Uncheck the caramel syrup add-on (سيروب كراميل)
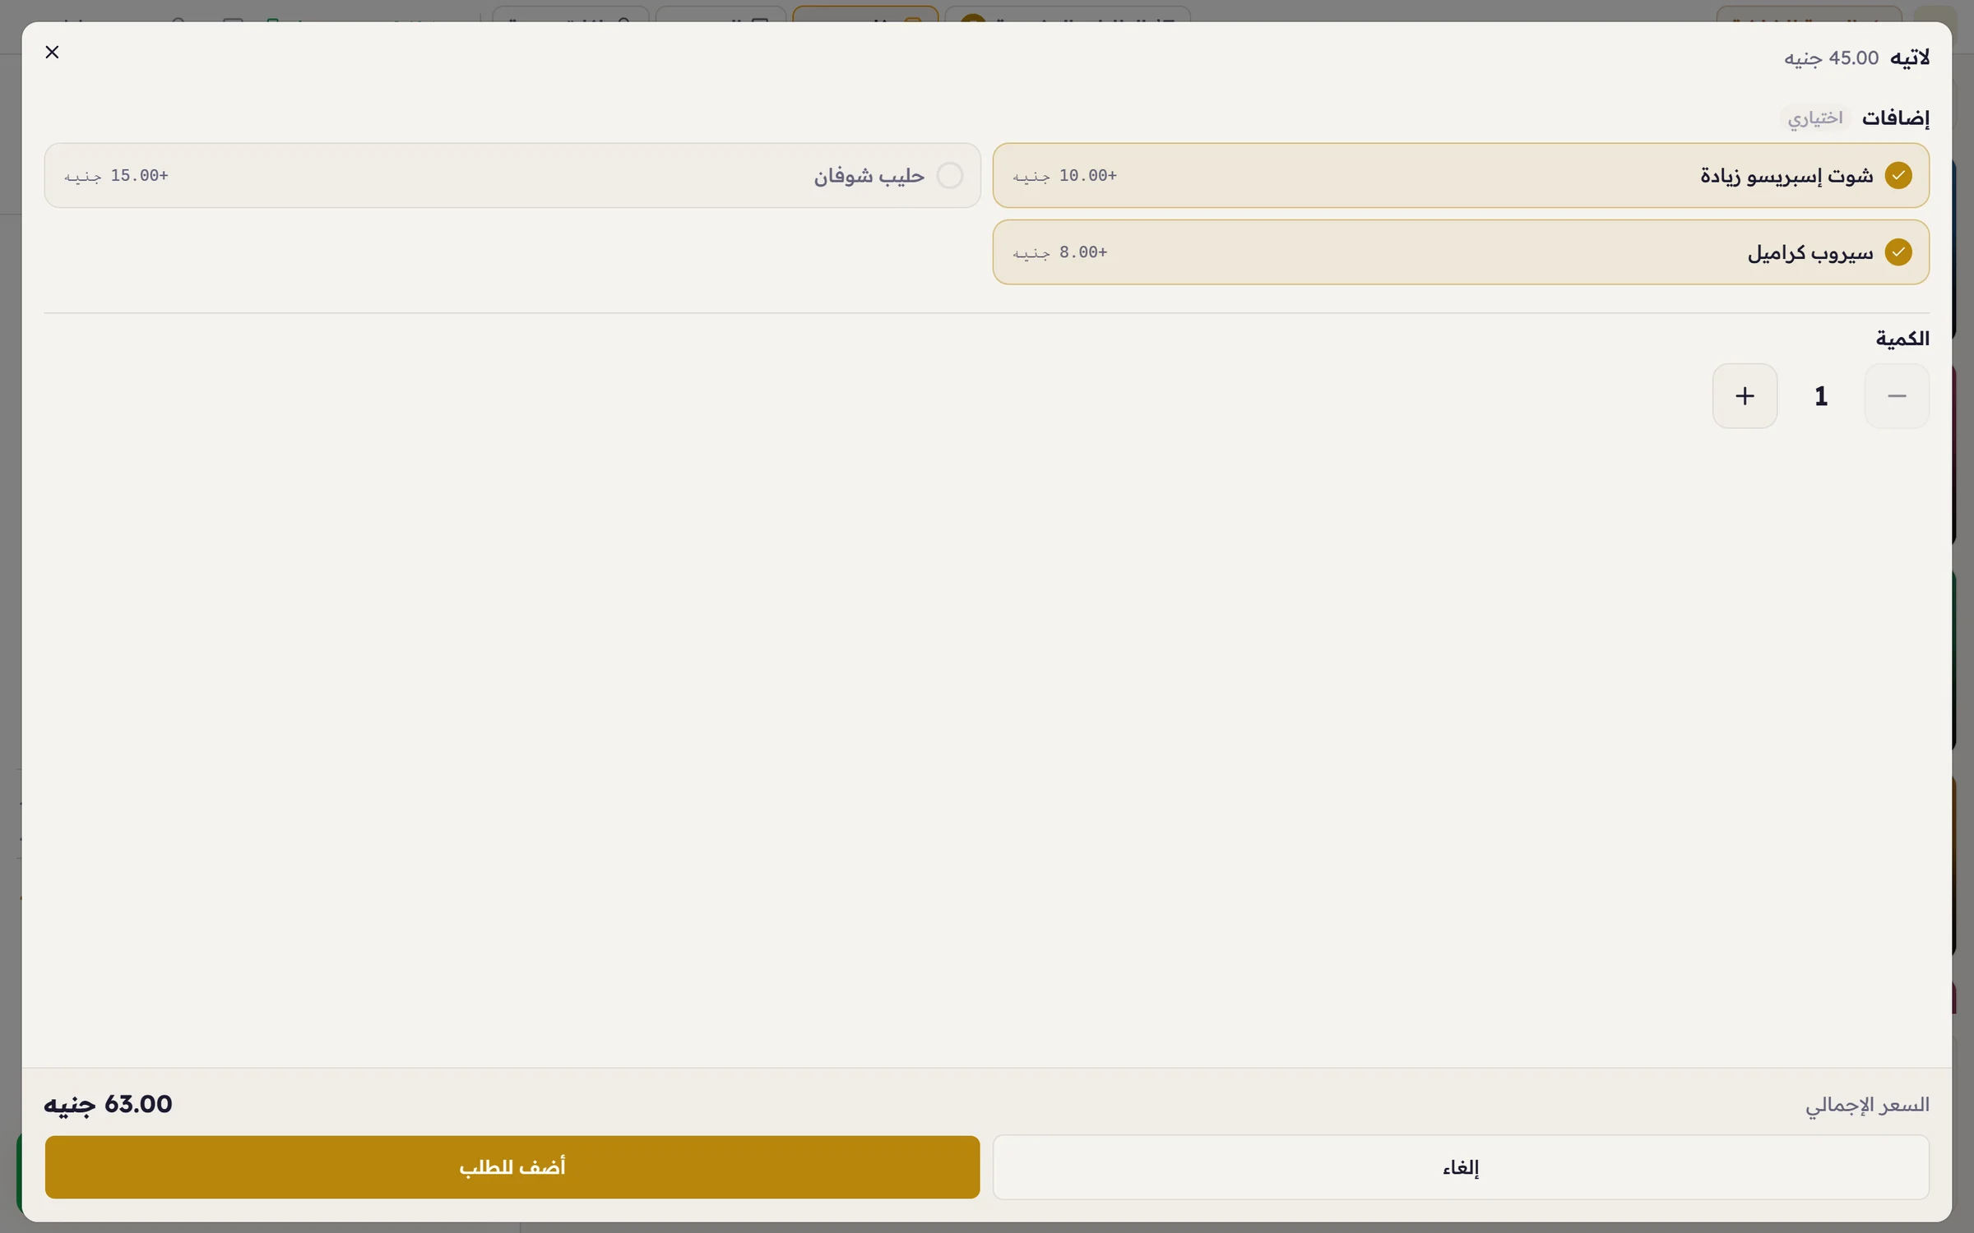This screenshot has width=1974, height=1233. (x=1461, y=252)
